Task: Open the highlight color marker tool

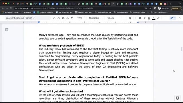Action: click(158, 18)
